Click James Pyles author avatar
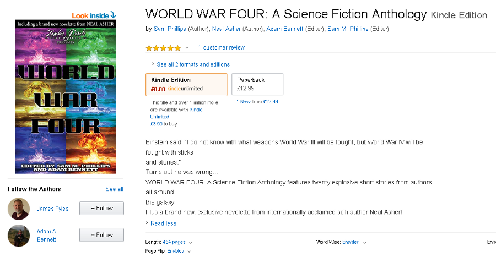 (x=19, y=209)
